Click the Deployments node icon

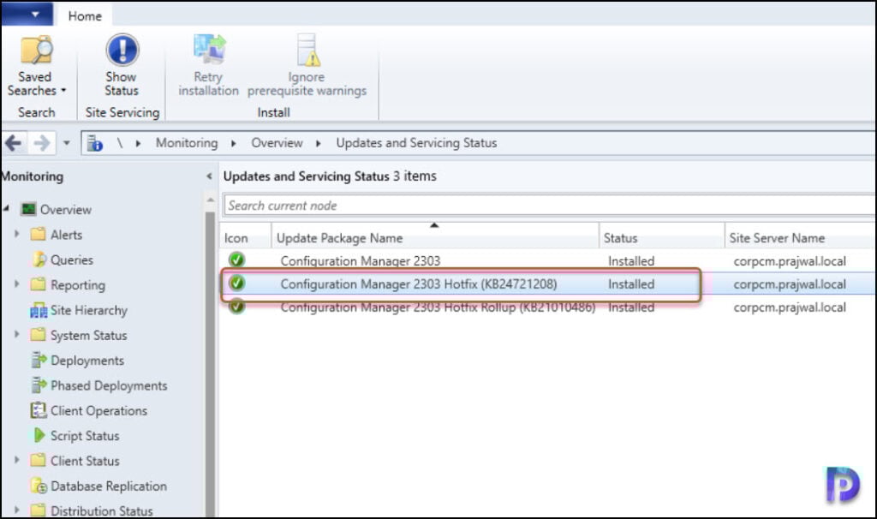tap(39, 361)
